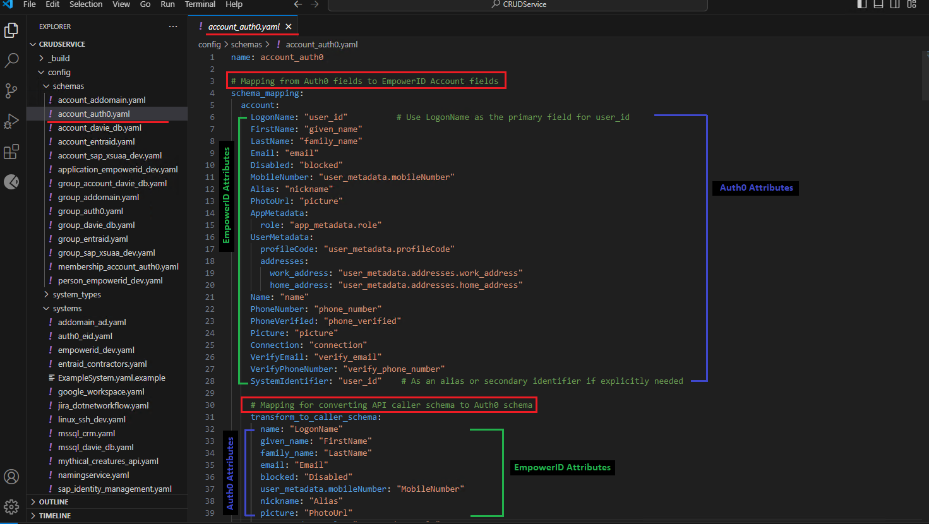Open the Terminal menu
Screen dimensions: 929x524
click(x=200, y=4)
